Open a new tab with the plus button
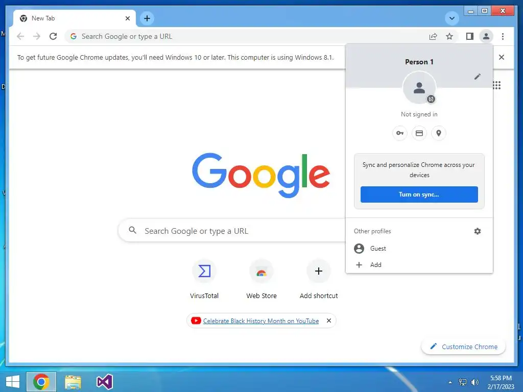 (x=147, y=18)
